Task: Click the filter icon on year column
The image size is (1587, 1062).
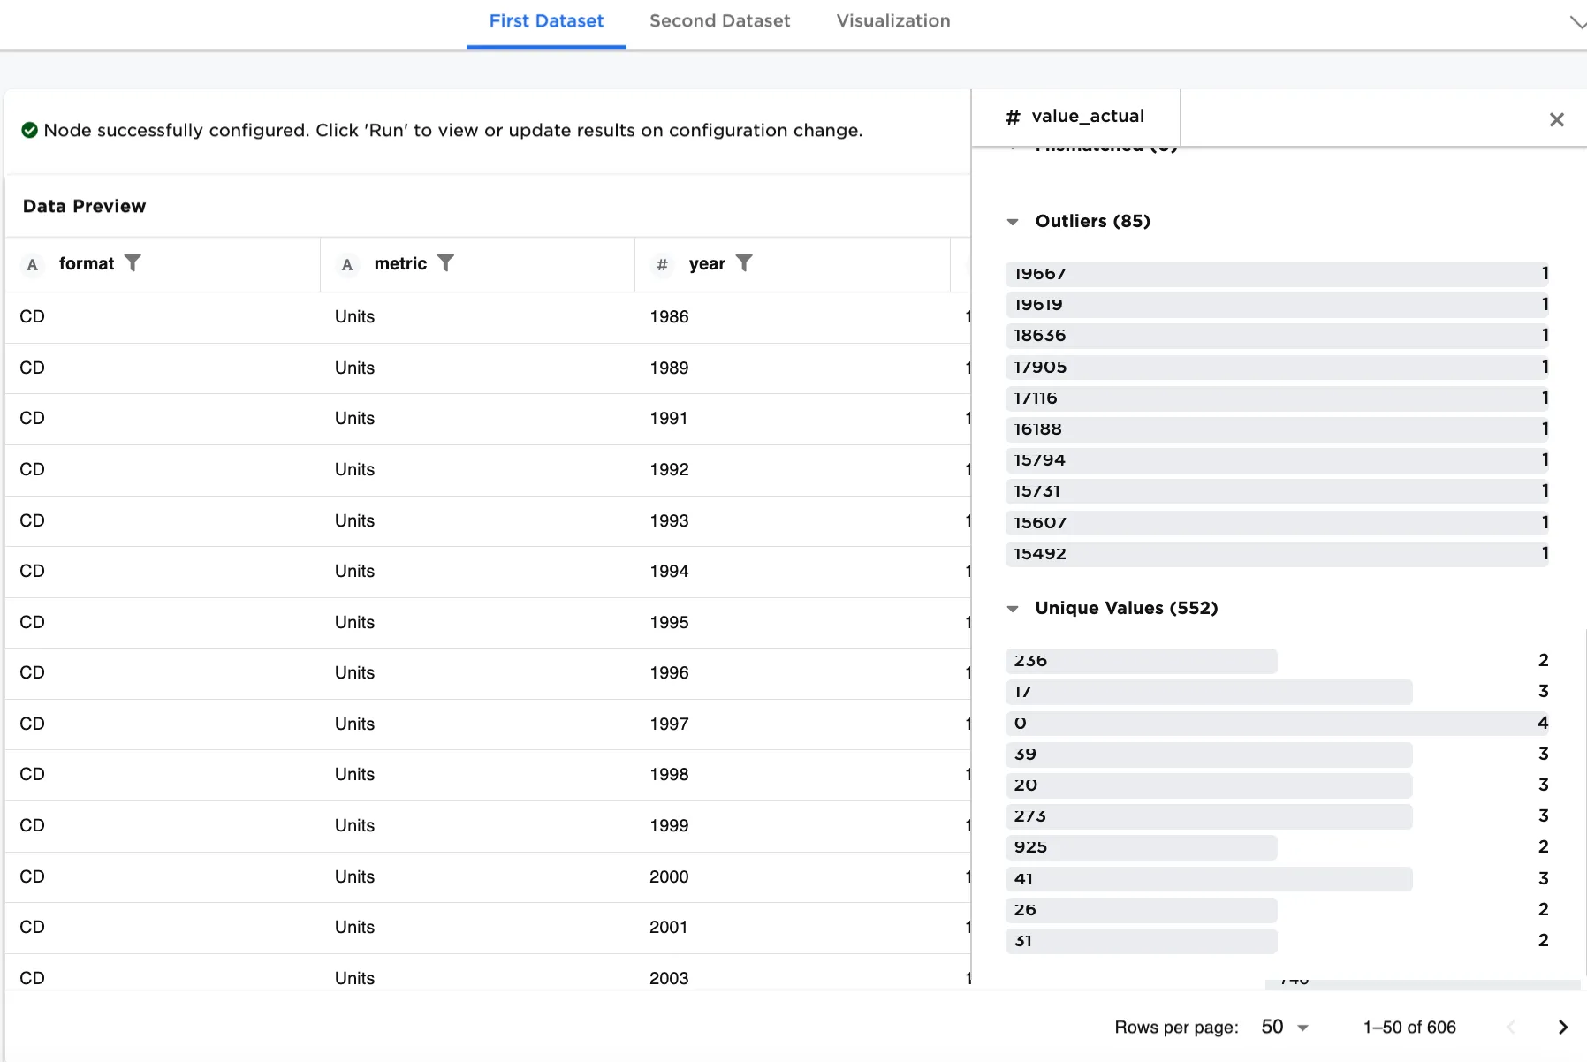Action: 744,263
